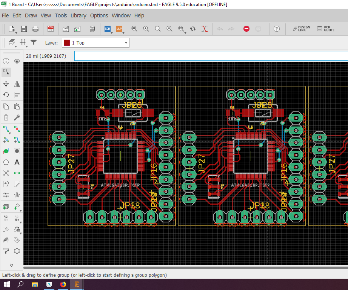Open the Help (?) button
Screen dimensions: 348x290
pos(277,28)
